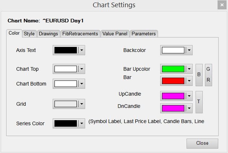The height and width of the screenshot is (153, 228).
Task: Click the B bar color preset button
Action: [199, 75]
